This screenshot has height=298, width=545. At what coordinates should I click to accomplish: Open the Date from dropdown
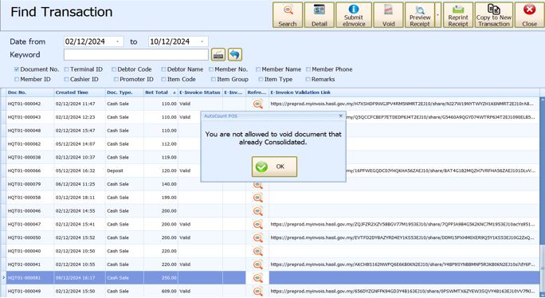(x=118, y=41)
